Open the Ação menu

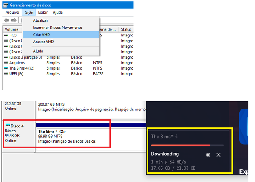point(29,12)
